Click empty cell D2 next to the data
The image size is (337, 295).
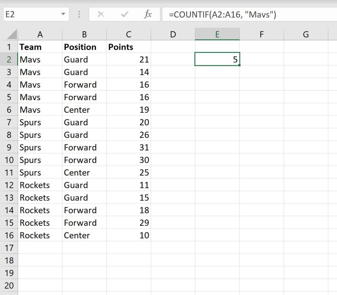pyautogui.click(x=172, y=59)
